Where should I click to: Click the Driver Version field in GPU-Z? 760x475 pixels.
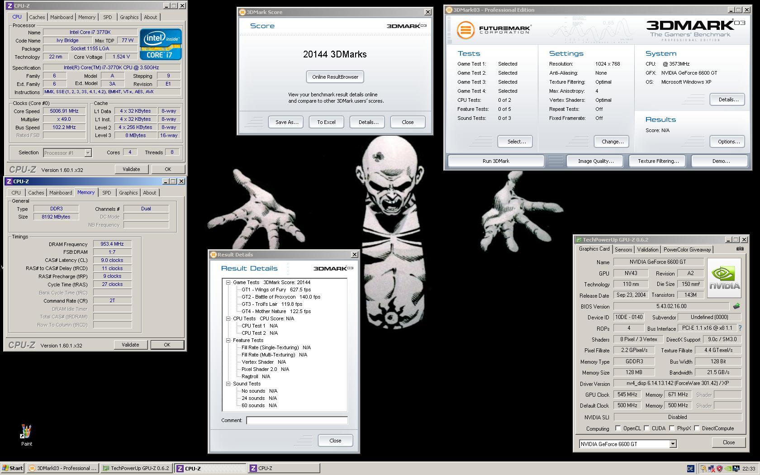678,383
